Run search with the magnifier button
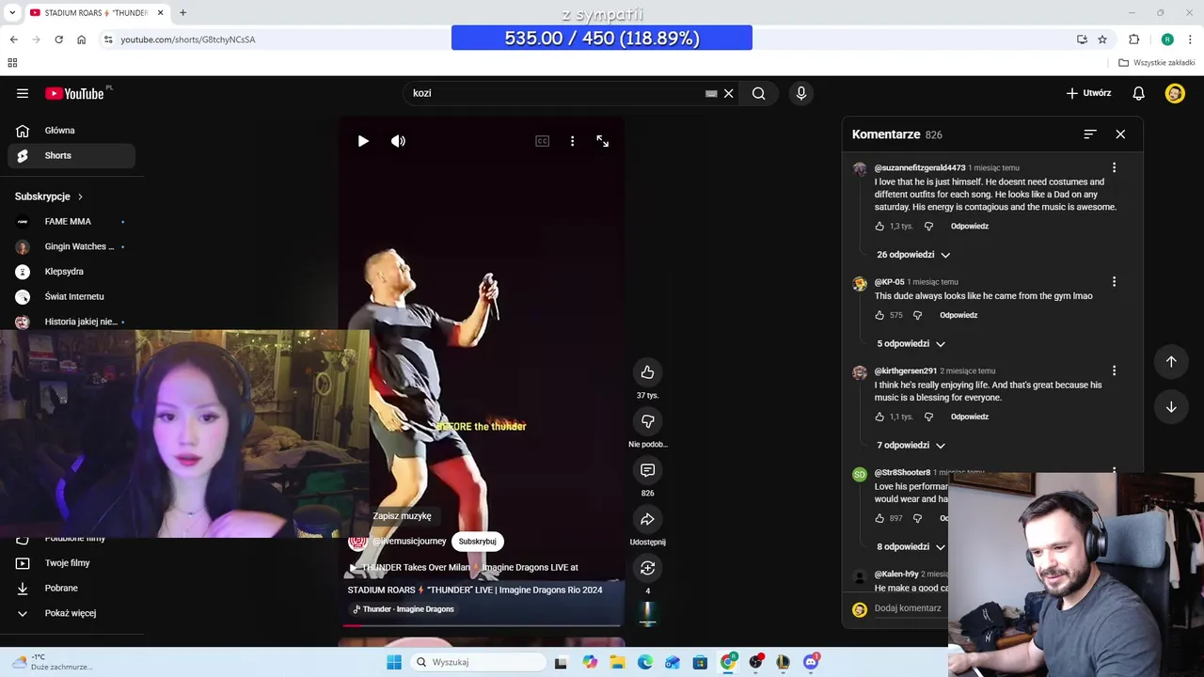This screenshot has width=1204, height=677. tap(758, 93)
